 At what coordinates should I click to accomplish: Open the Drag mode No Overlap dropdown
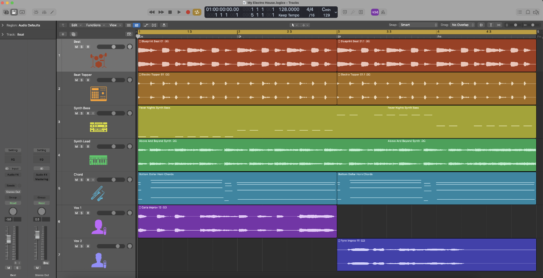click(462, 25)
